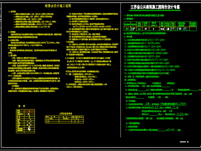Click the green-bordered project info table
This screenshot has width=201, height=151.
tap(160, 26)
